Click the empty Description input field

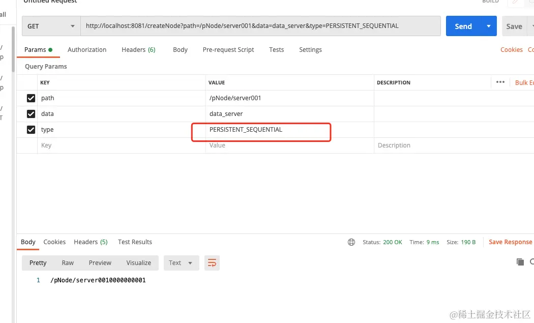[x=453, y=145]
